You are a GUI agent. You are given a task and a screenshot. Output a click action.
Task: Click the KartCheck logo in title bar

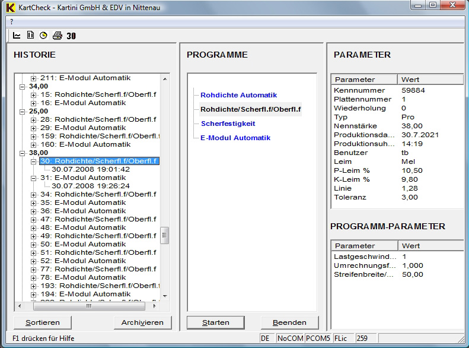point(9,6)
